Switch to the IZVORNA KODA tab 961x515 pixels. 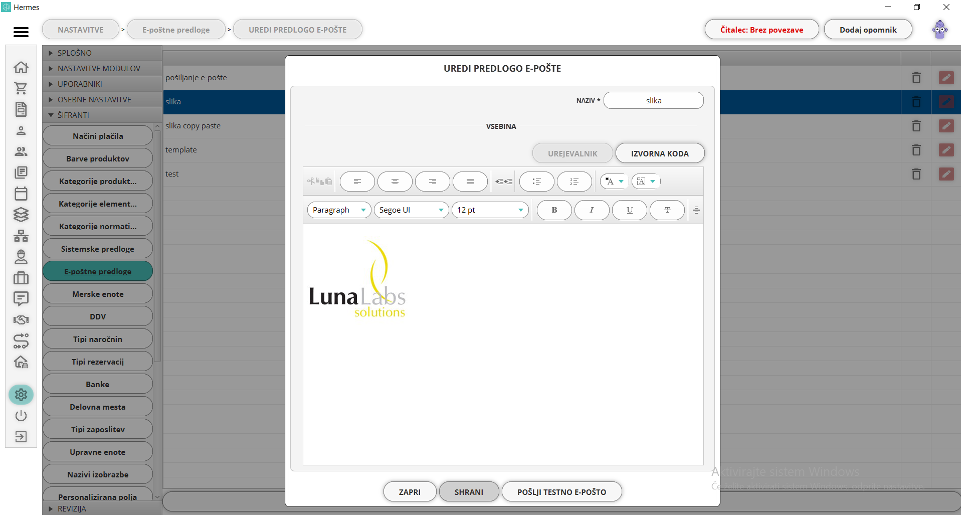(660, 153)
